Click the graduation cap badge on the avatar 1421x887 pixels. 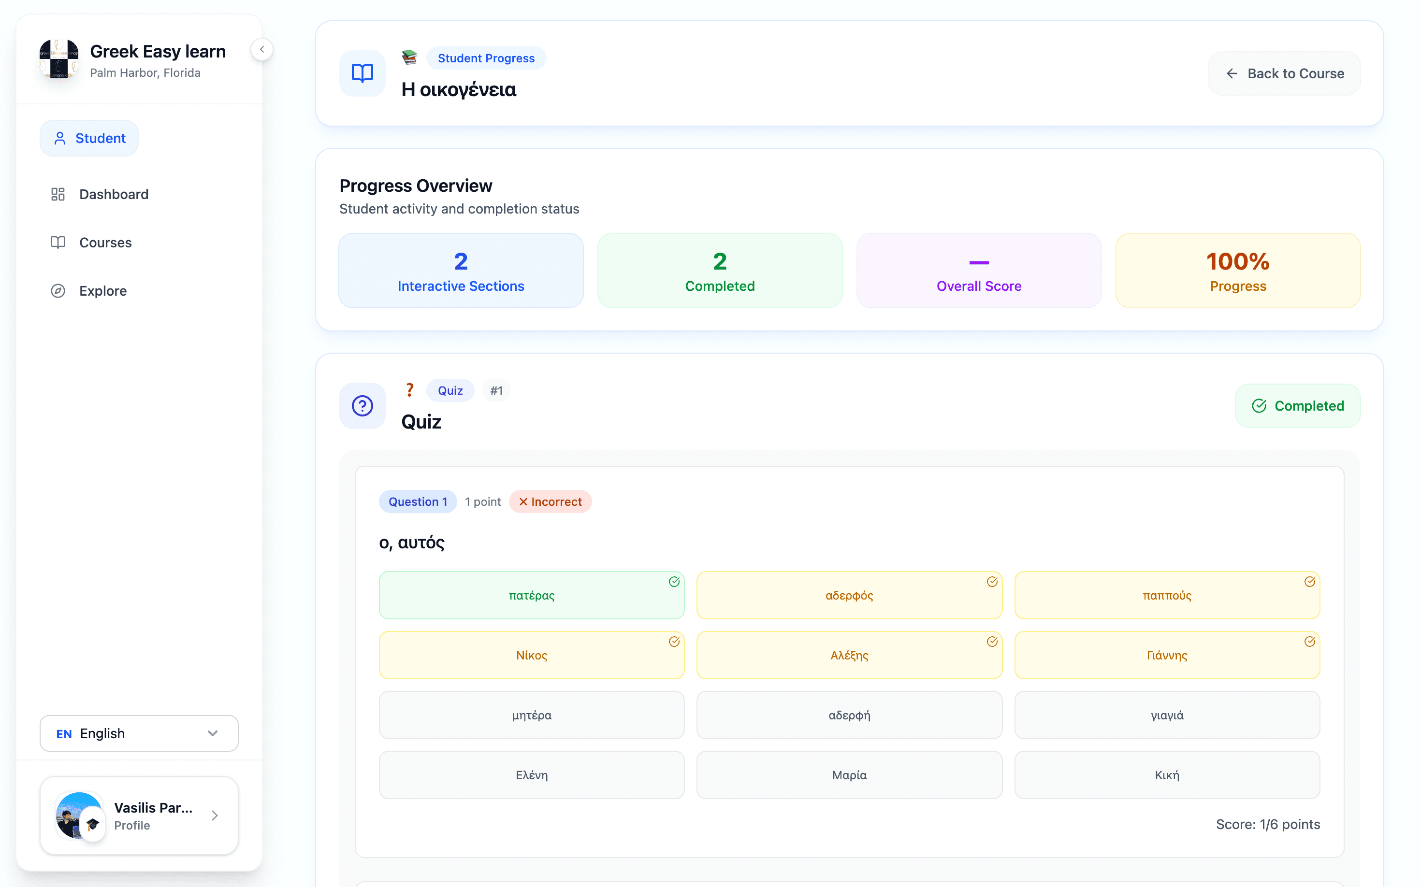click(93, 824)
